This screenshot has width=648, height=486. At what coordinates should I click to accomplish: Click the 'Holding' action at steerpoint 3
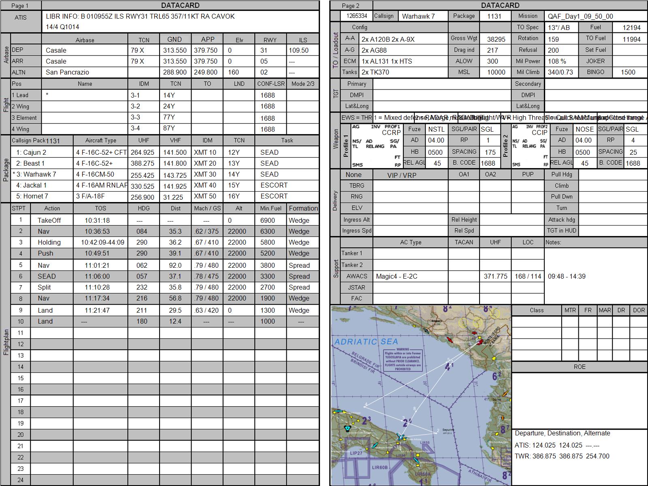coord(49,242)
